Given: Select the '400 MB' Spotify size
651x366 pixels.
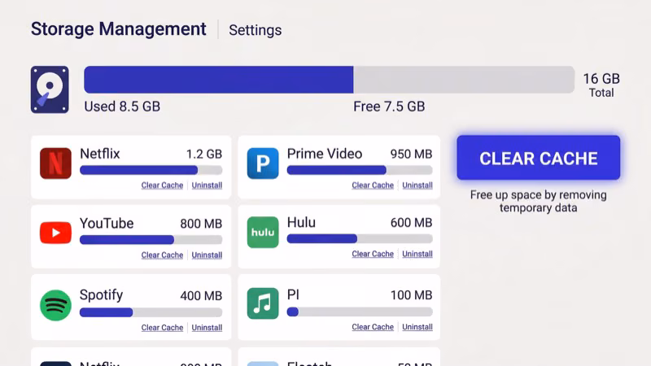Looking at the screenshot, I should [201, 296].
